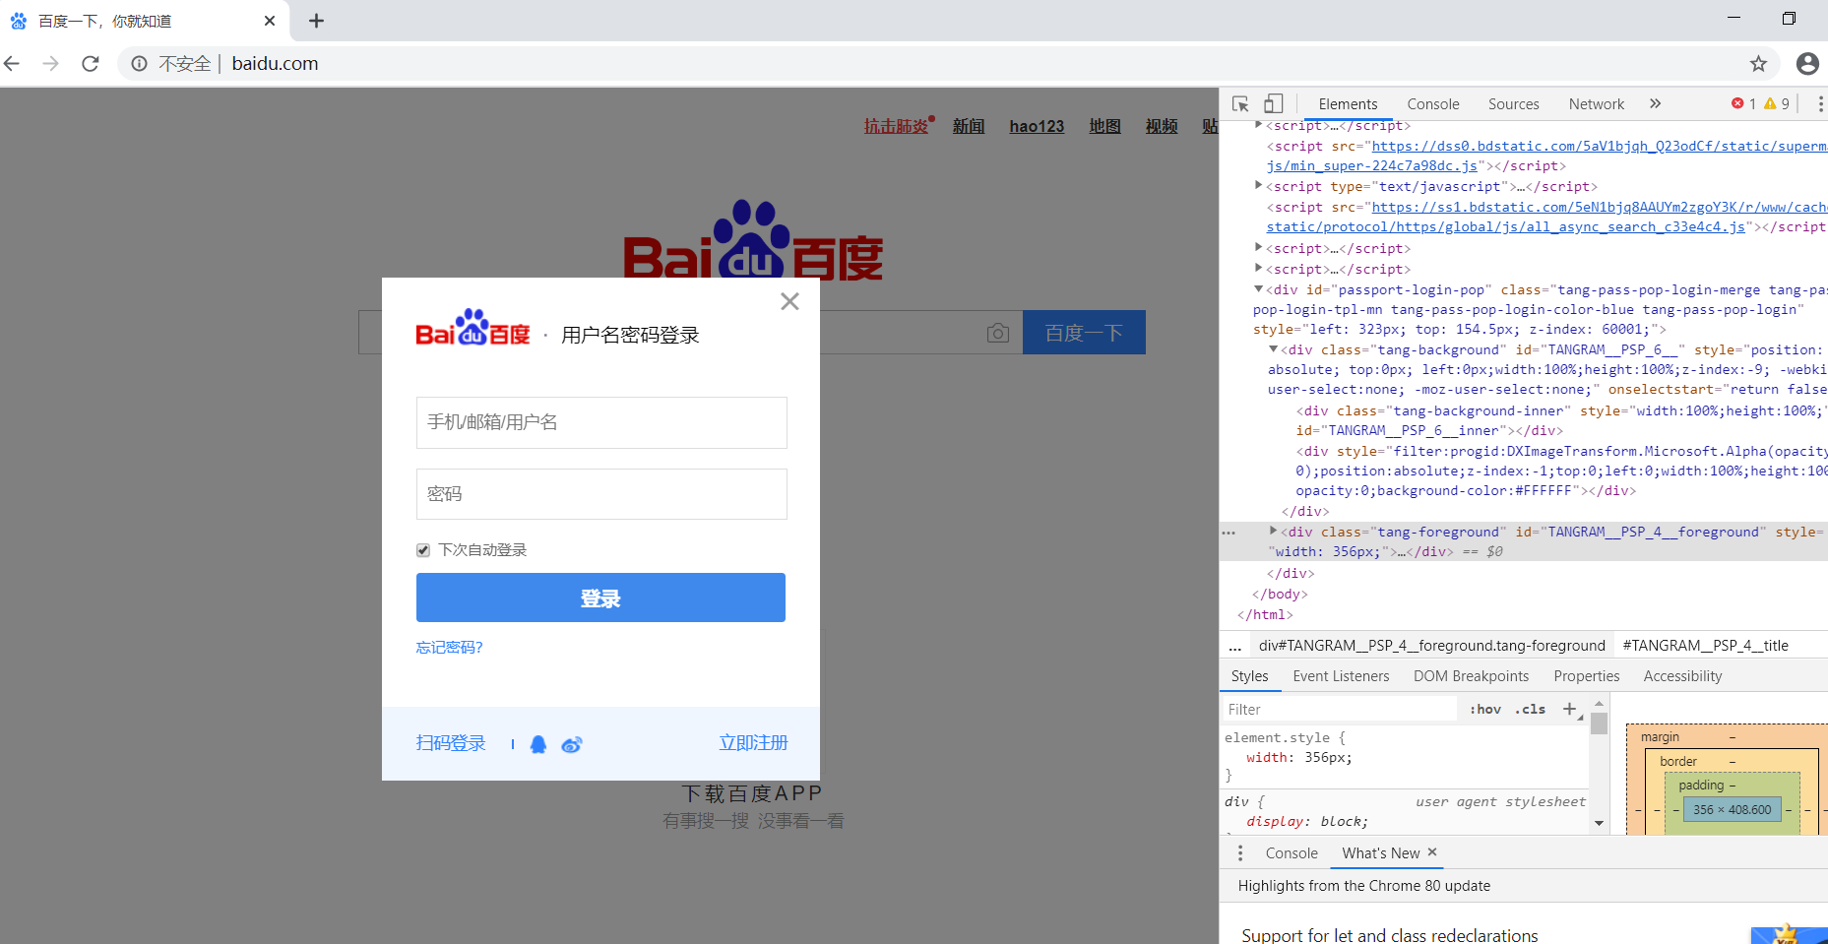Click the blue 登录 login button
This screenshot has width=1828, height=944.
coord(600,598)
